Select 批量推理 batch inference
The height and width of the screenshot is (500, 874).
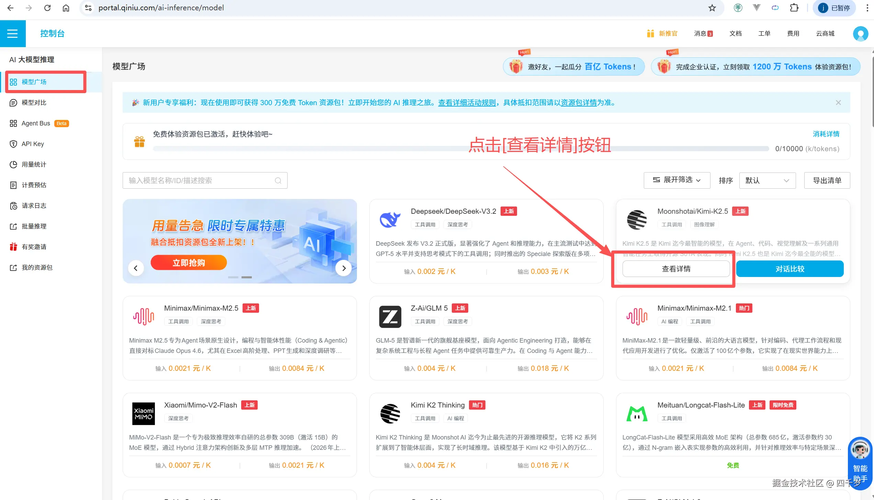click(33, 226)
